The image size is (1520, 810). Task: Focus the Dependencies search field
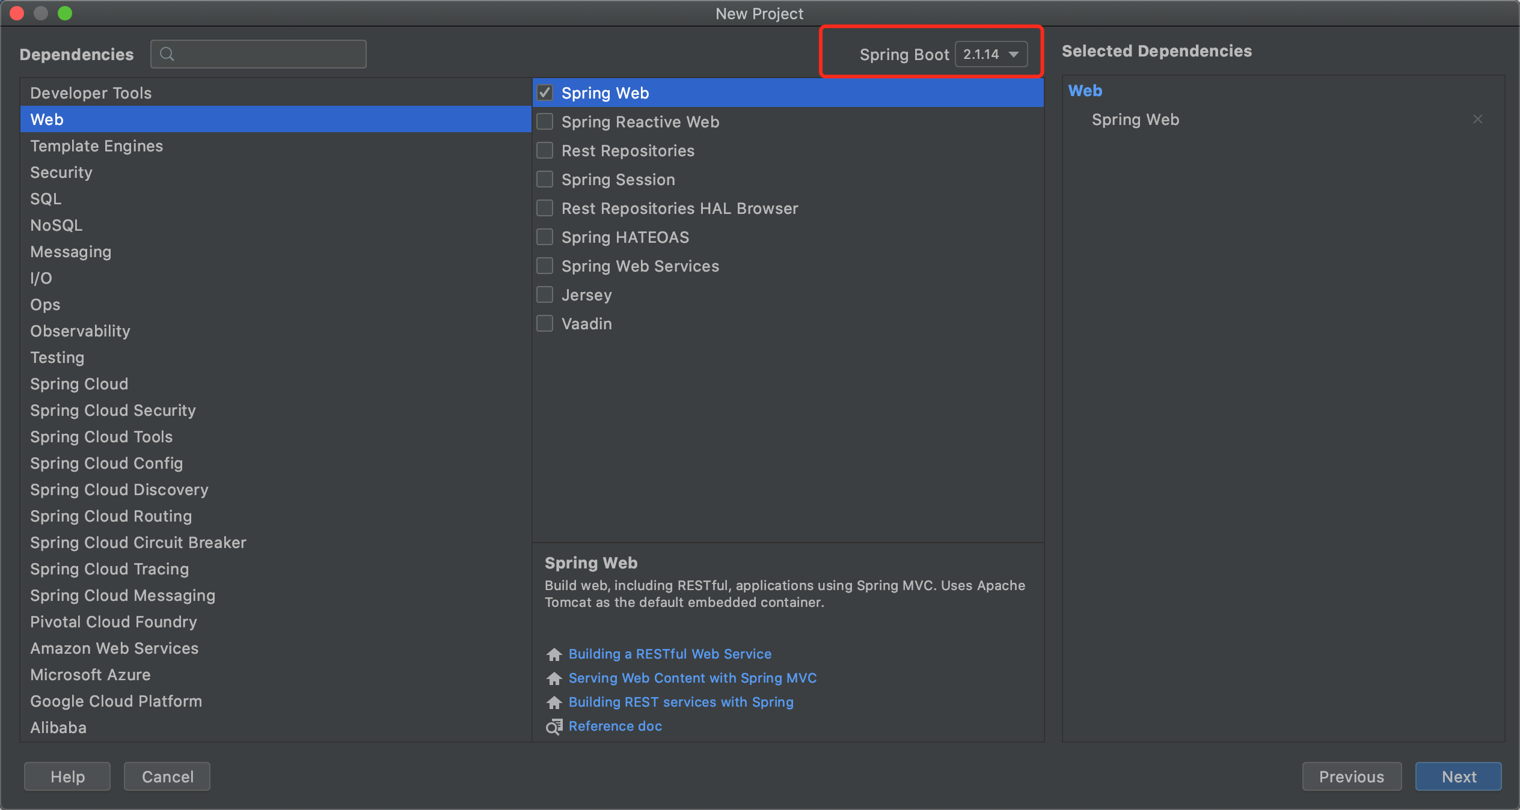click(259, 54)
